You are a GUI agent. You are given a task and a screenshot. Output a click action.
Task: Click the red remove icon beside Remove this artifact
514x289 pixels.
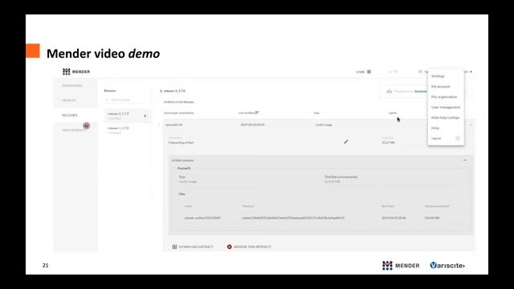pos(230,246)
